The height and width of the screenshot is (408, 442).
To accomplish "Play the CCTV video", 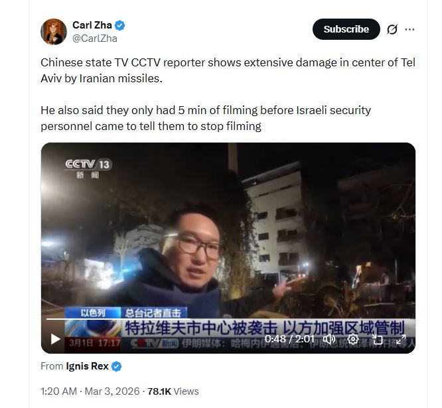I will (x=55, y=339).
